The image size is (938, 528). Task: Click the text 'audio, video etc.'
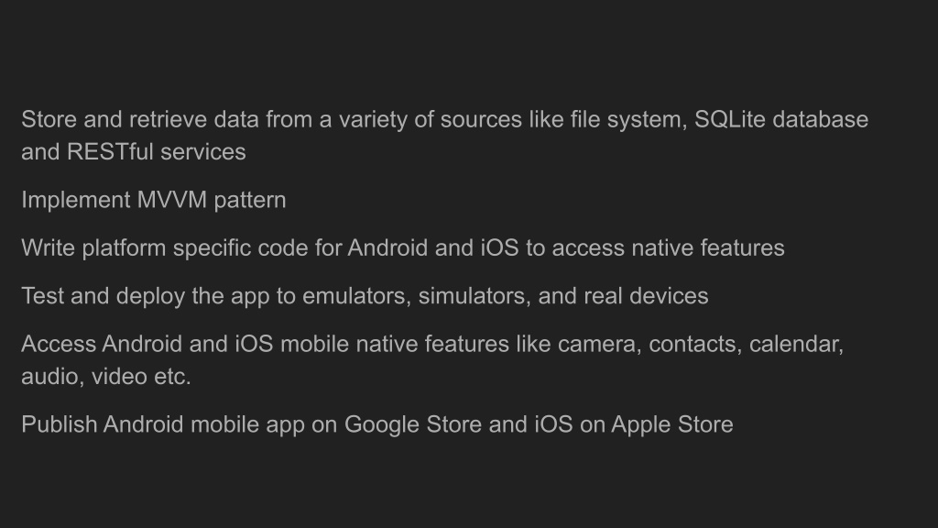click(106, 377)
